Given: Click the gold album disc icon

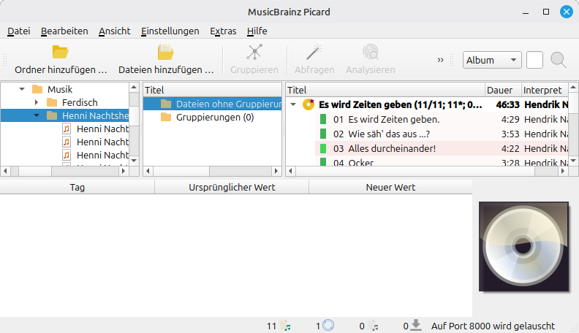Looking at the screenshot, I should (x=309, y=104).
